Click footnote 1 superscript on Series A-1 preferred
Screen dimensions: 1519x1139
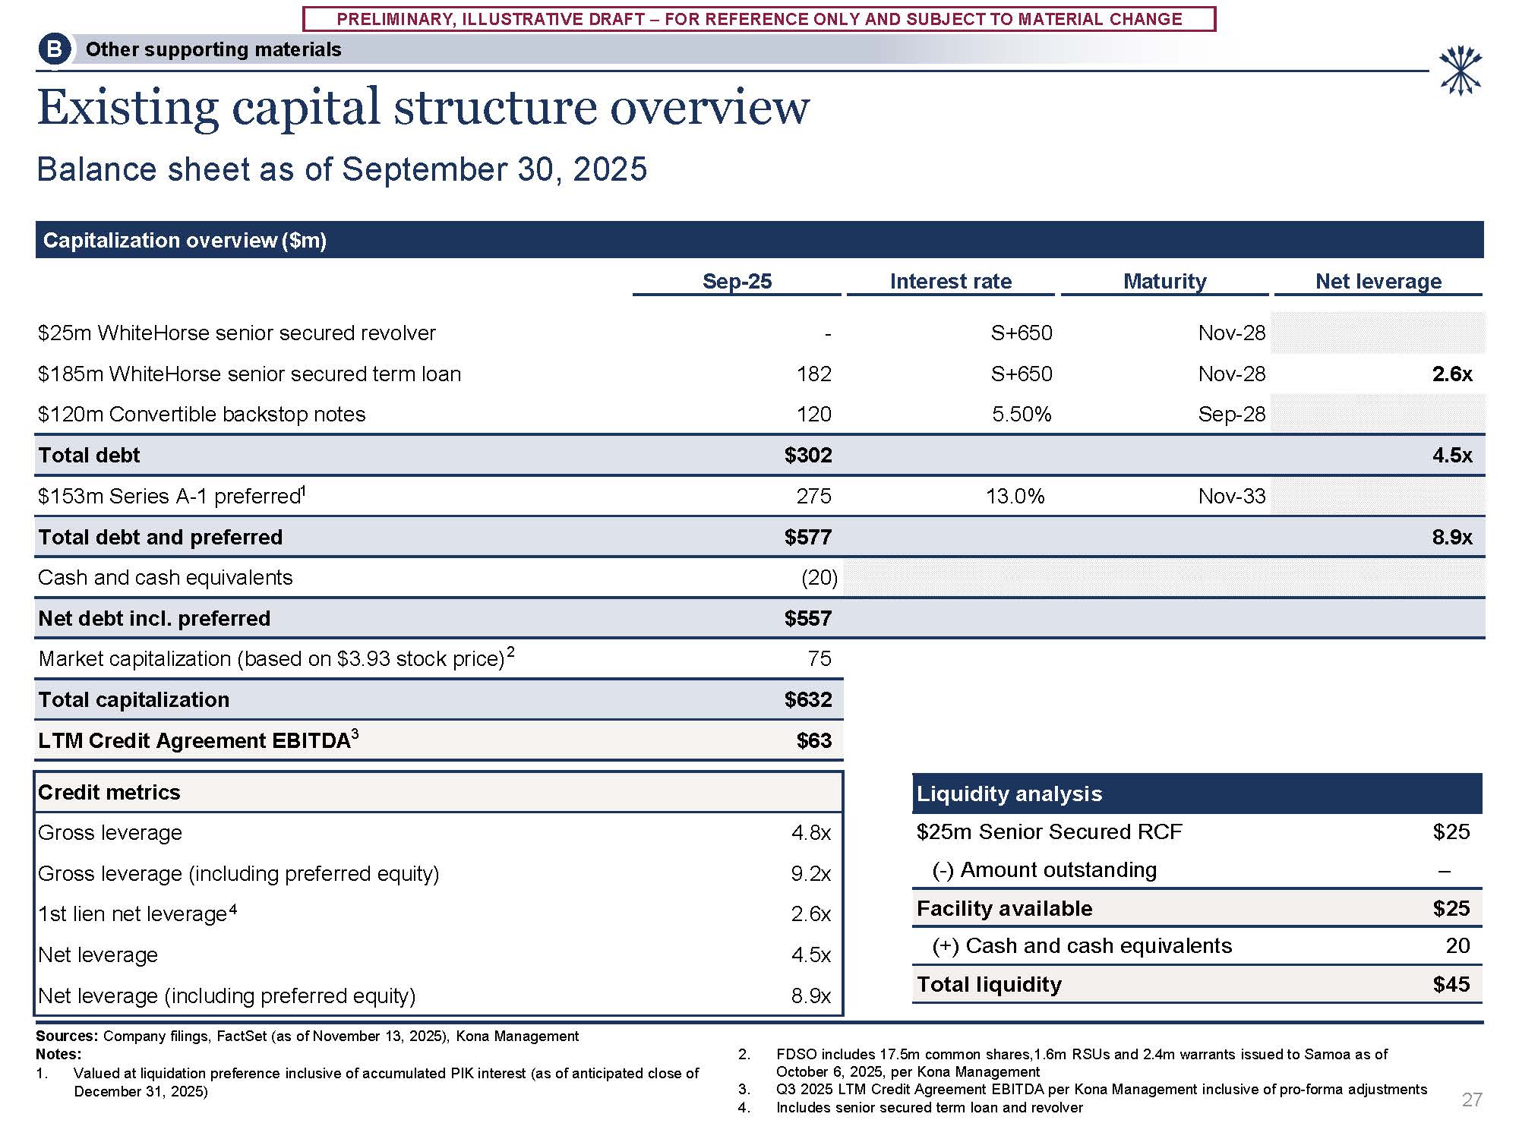tap(304, 491)
